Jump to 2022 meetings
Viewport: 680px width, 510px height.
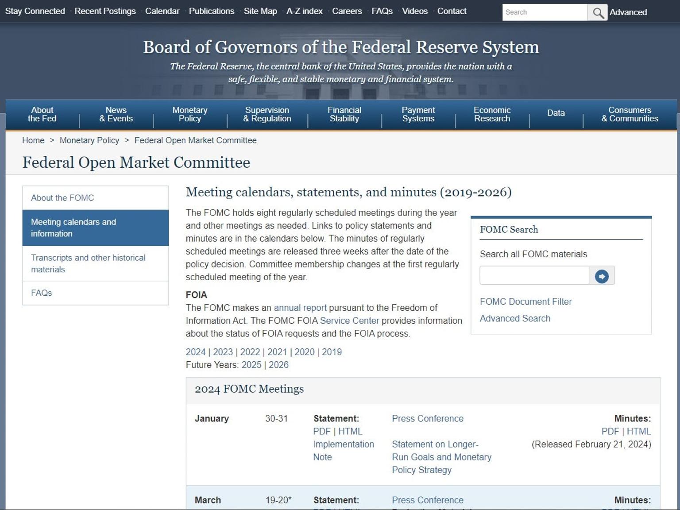(x=250, y=352)
